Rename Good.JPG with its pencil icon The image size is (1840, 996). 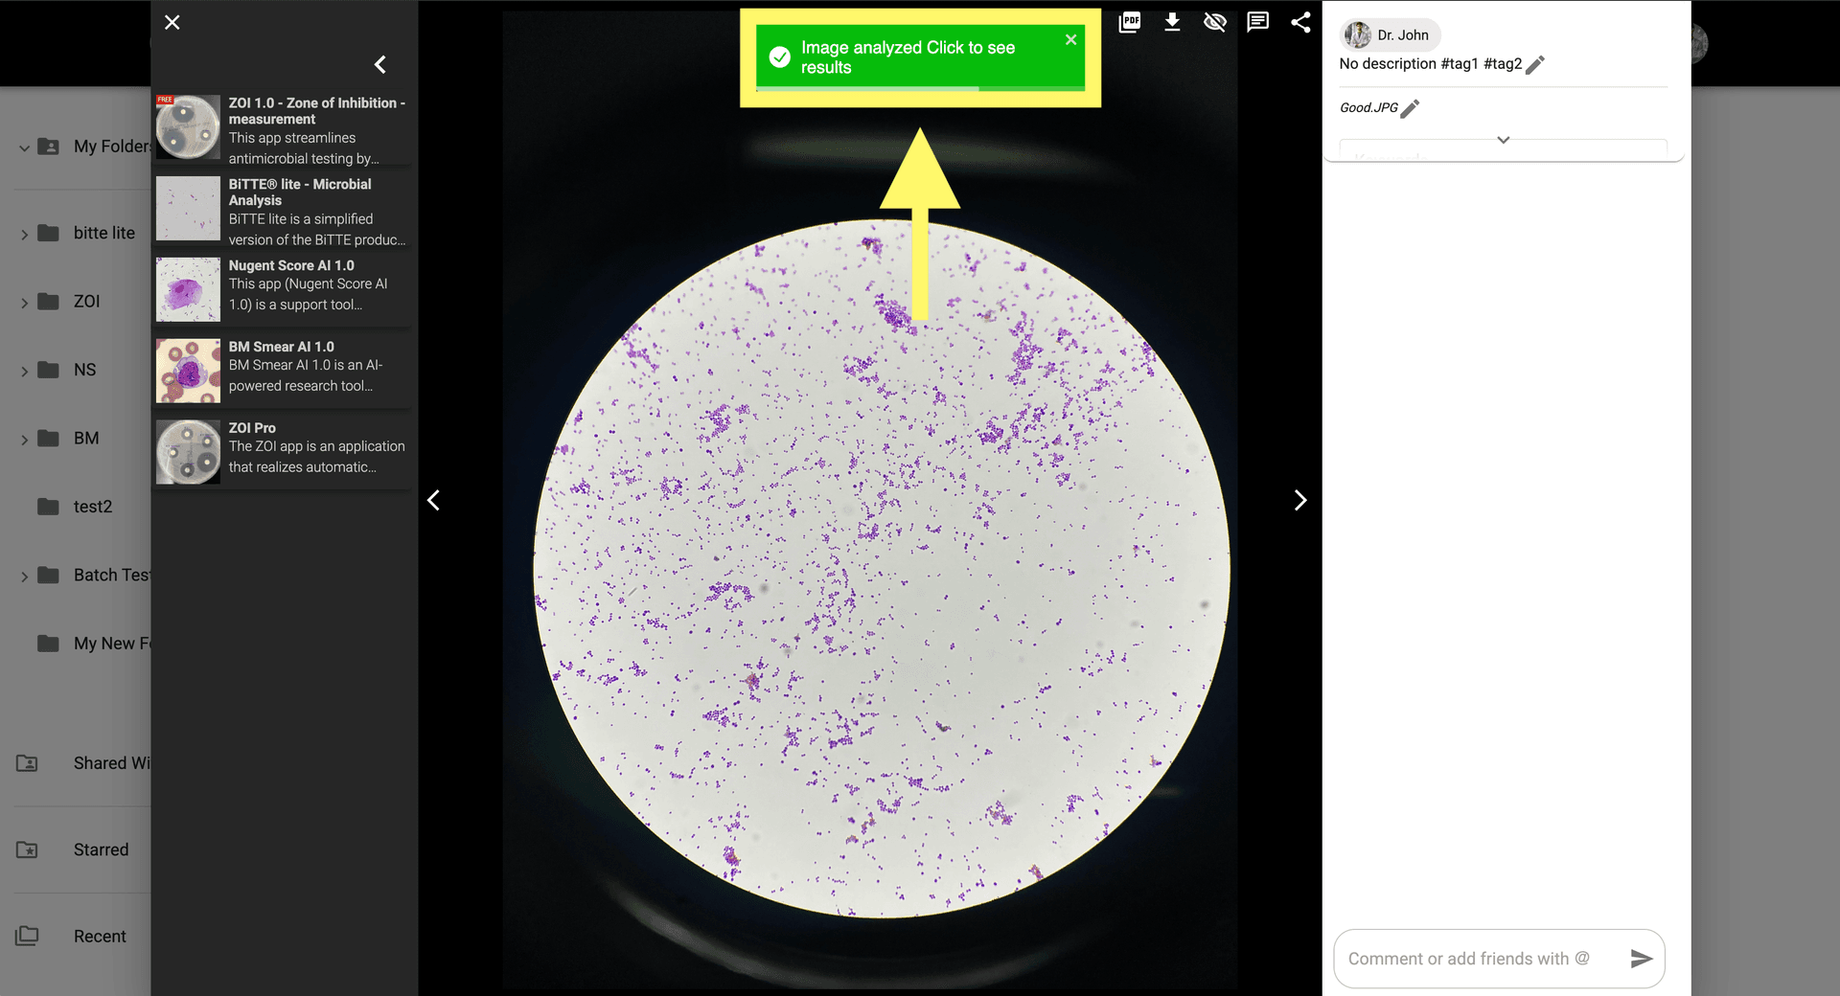coord(1409,108)
